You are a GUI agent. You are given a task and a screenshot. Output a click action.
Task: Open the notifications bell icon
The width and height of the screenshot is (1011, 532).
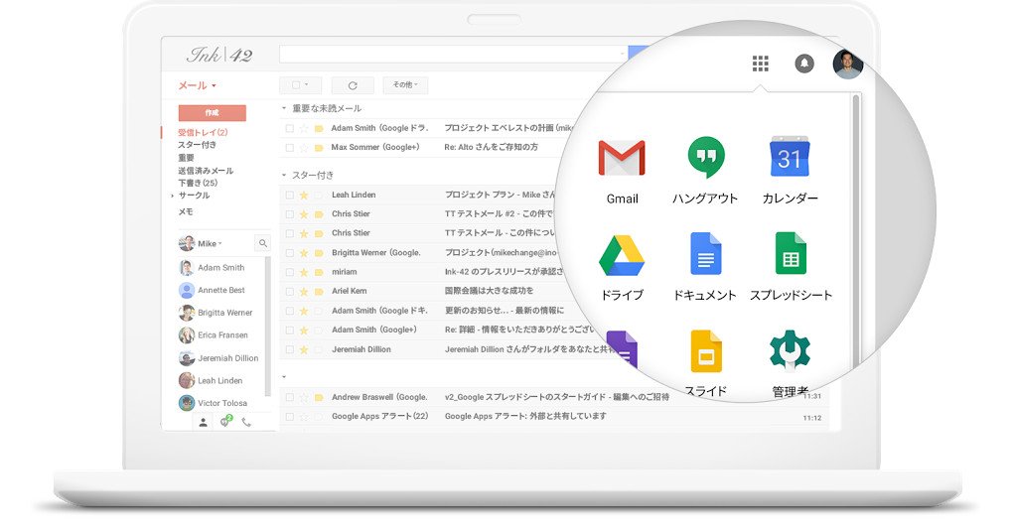804,64
